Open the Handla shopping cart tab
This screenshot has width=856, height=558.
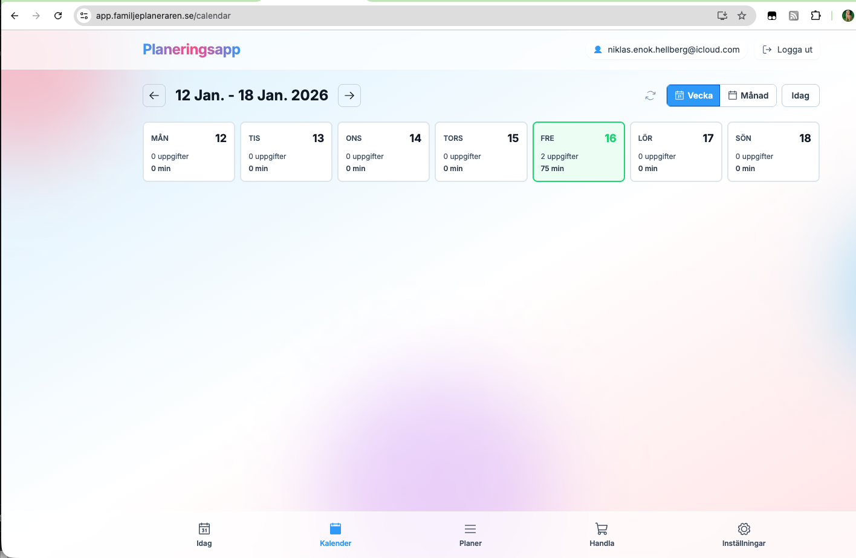tap(601, 534)
